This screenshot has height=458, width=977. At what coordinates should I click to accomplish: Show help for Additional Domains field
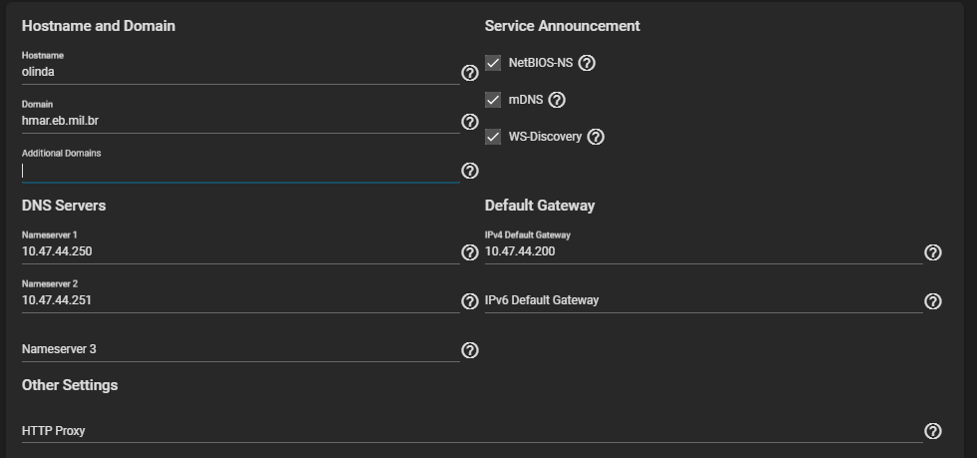pos(470,171)
